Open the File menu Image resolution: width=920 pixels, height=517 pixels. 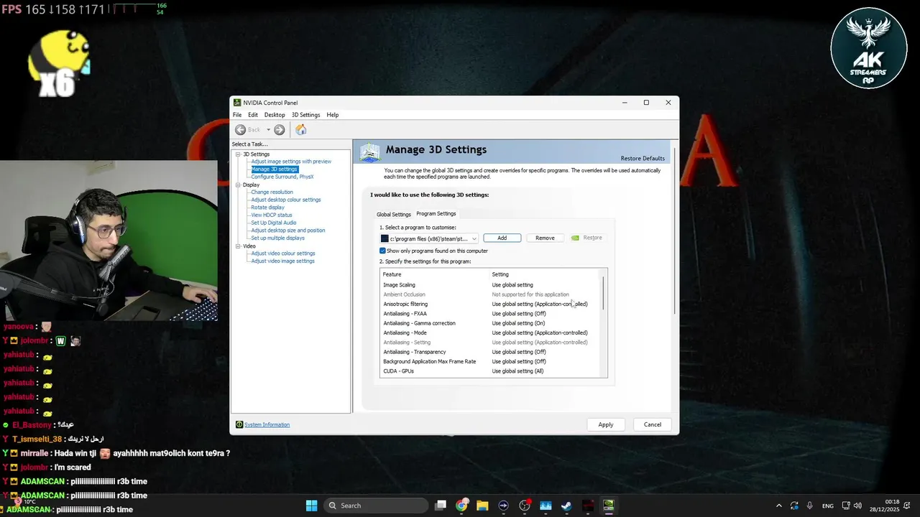pos(237,115)
